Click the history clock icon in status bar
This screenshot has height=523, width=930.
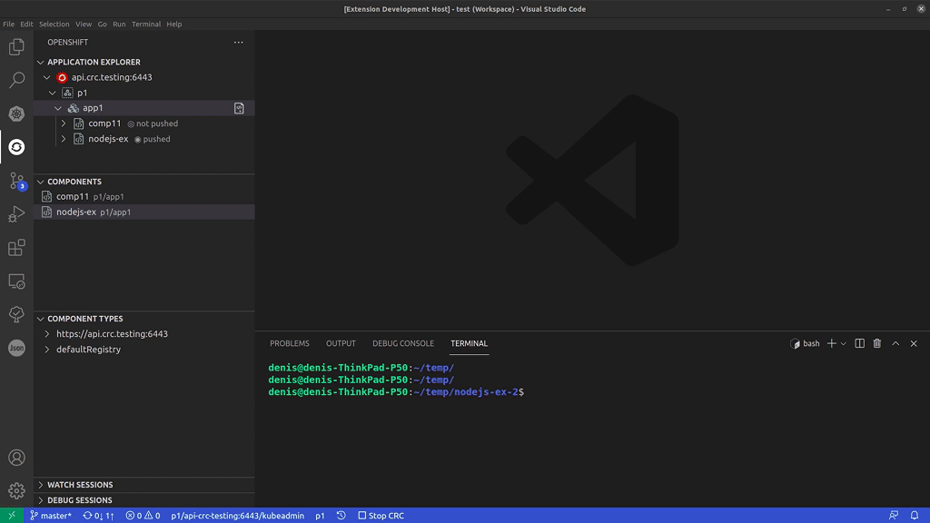click(341, 516)
